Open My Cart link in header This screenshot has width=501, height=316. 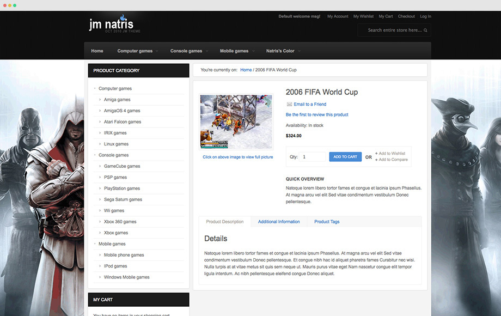click(386, 16)
